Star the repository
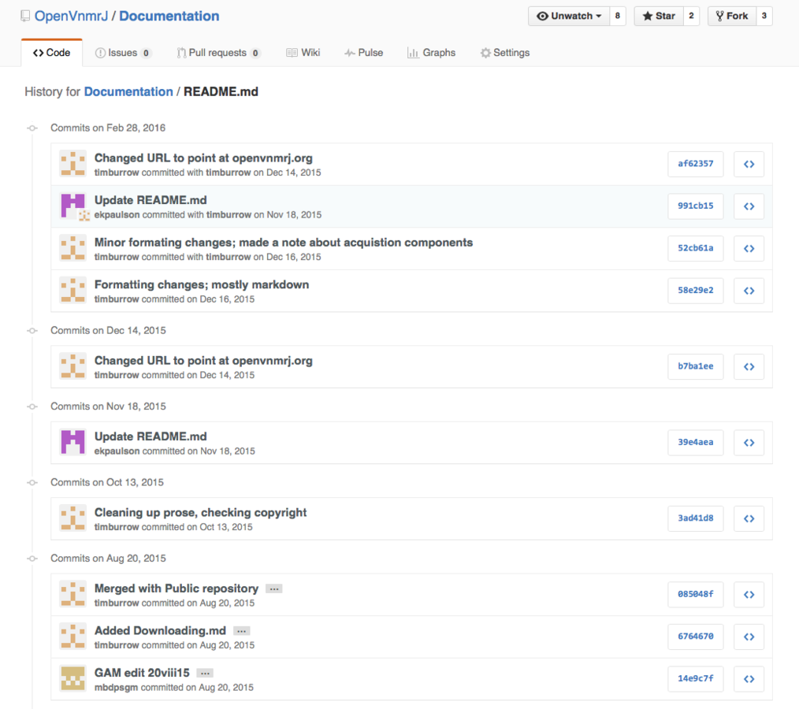This screenshot has height=709, width=799. pyautogui.click(x=659, y=16)
